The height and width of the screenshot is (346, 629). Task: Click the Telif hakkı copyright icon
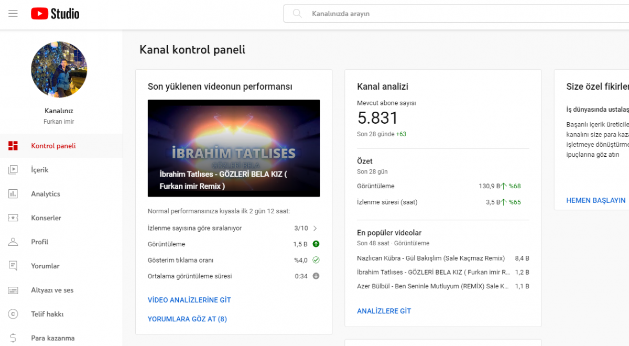coord(13,314)
